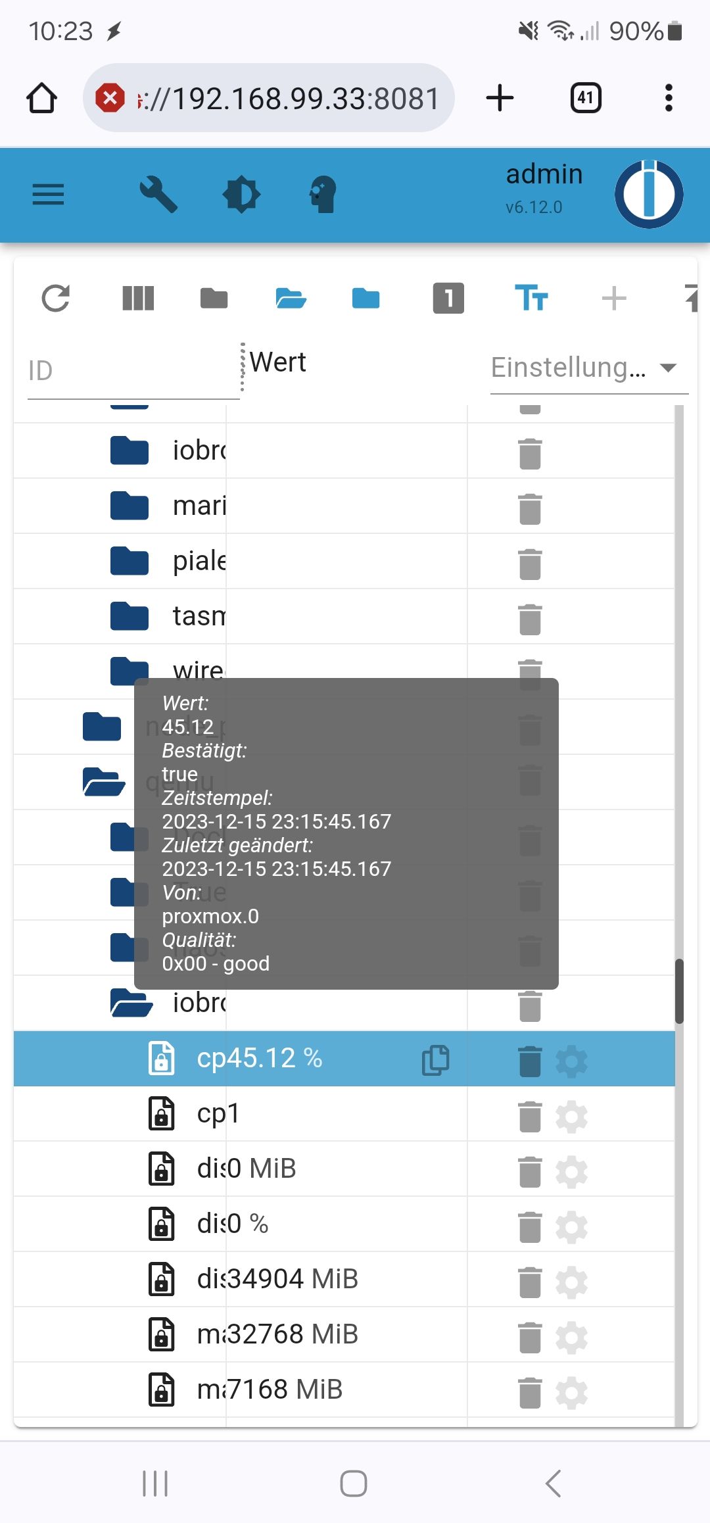Open column selection icon
The height and width of the screenshot is (1523, 710).
[x=138, y=299]
